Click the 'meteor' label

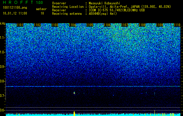tap(41, 9)
